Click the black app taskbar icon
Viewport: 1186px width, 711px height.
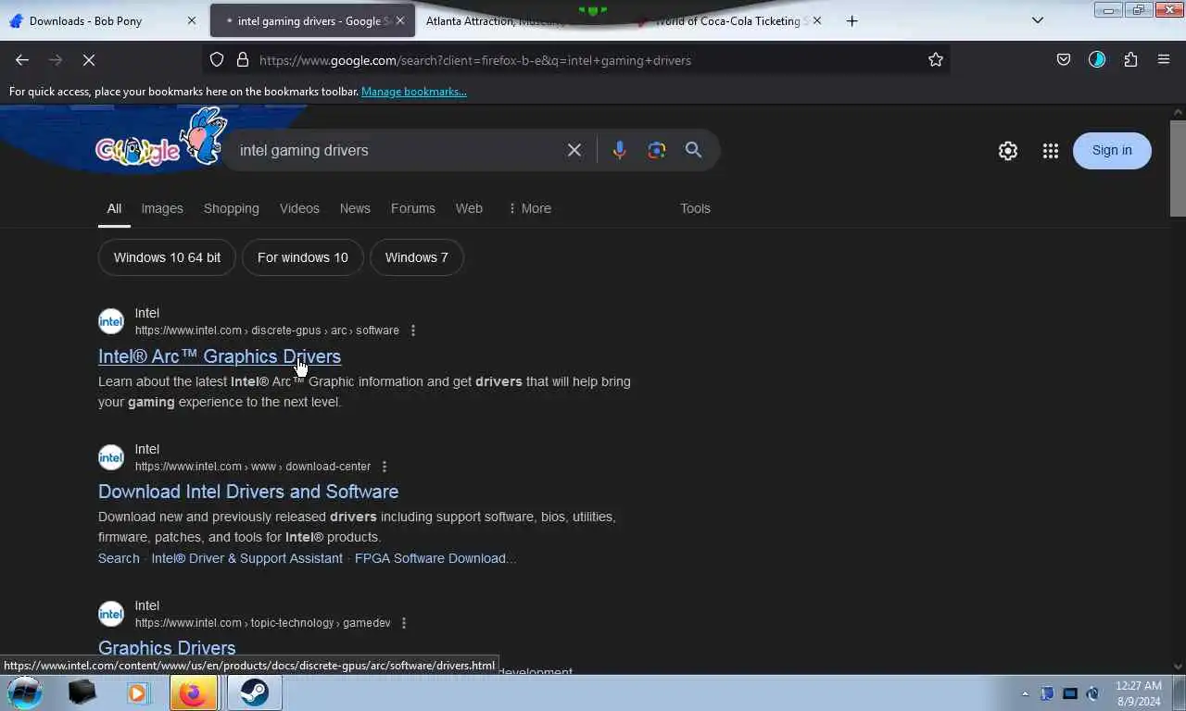tap(82, 692)
